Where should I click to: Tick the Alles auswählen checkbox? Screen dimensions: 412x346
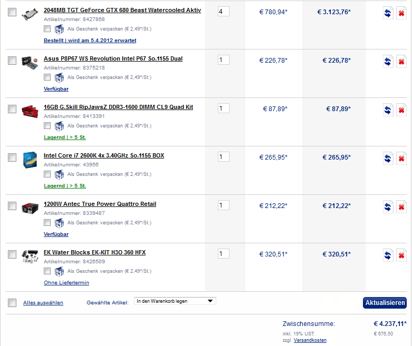click(12, 303)
